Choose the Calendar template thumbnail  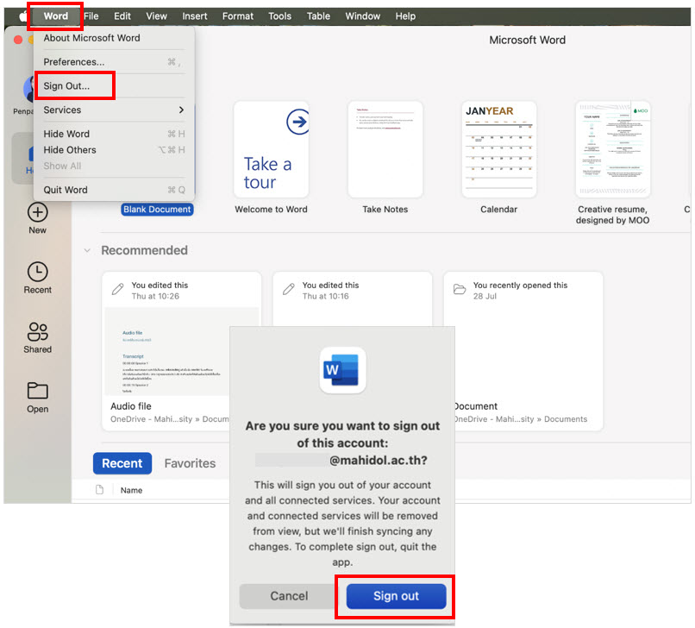[x=498, y=149]
